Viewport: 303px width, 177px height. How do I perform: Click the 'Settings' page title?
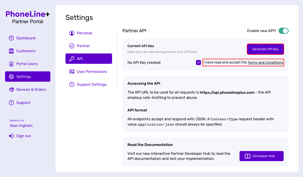[x=79, y=17]
